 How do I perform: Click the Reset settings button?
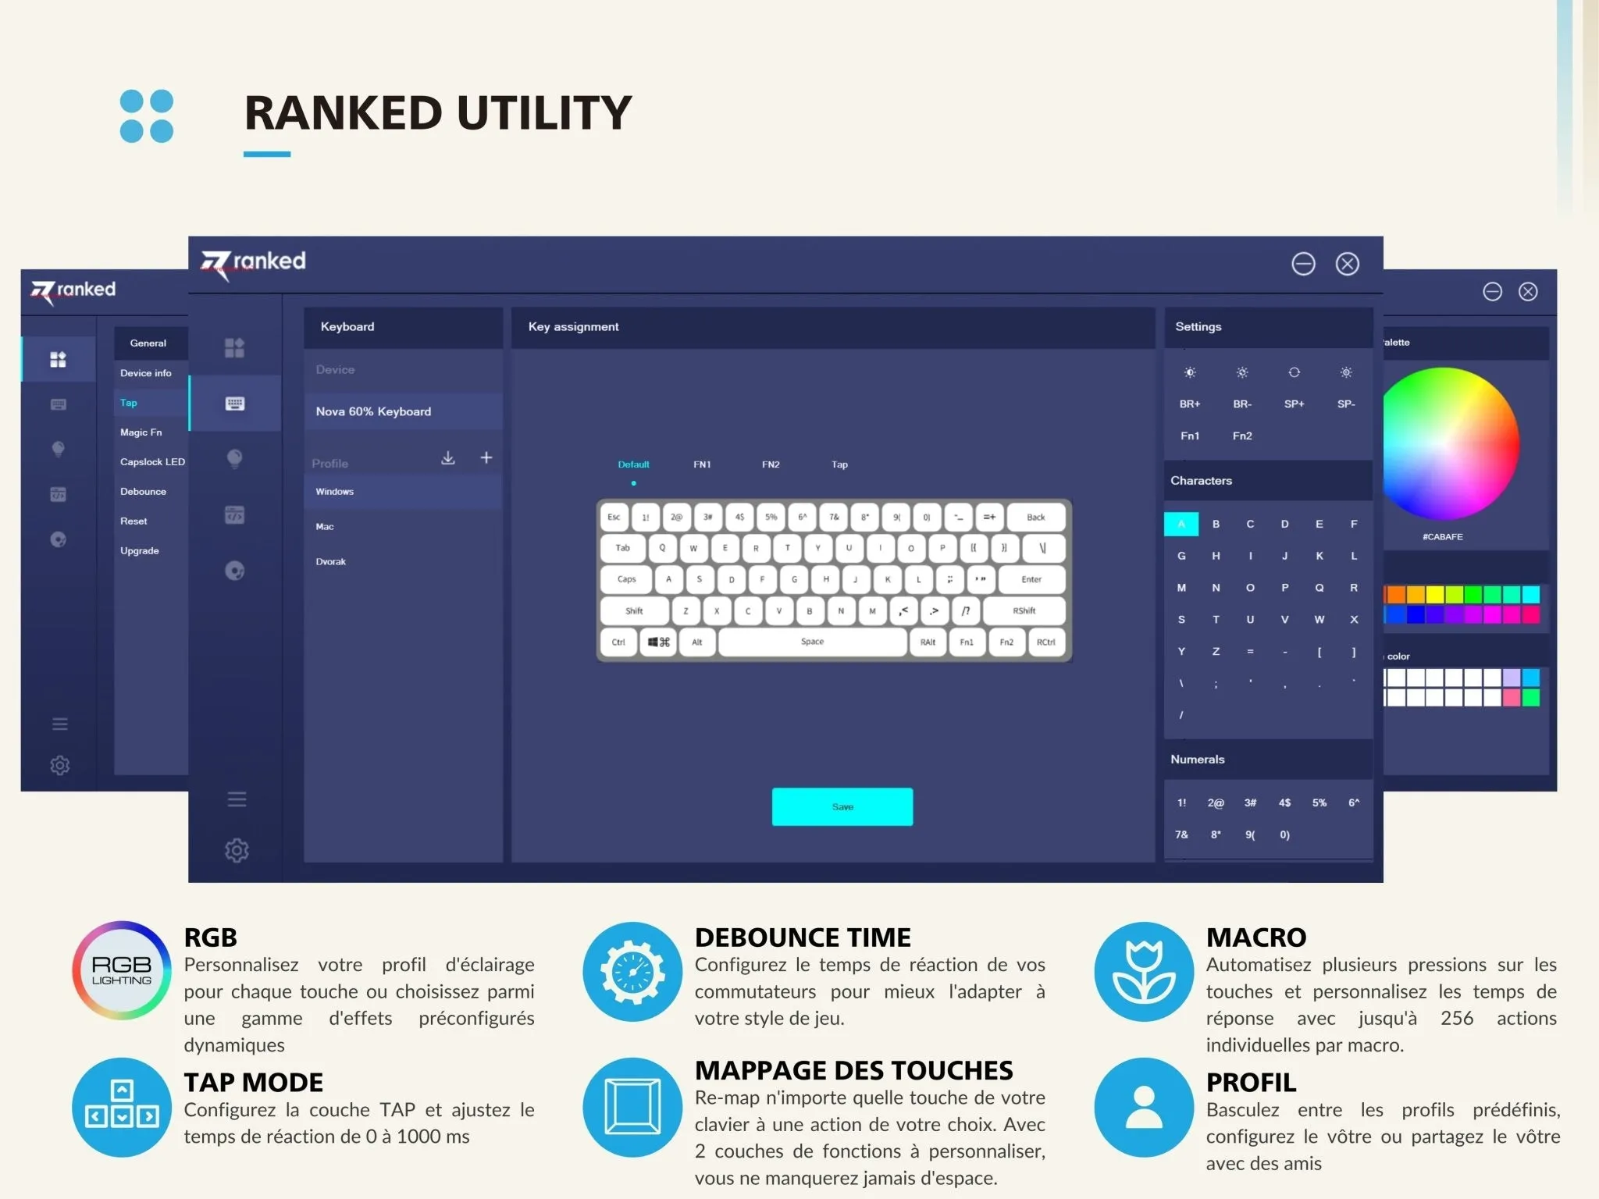point(132,521)
